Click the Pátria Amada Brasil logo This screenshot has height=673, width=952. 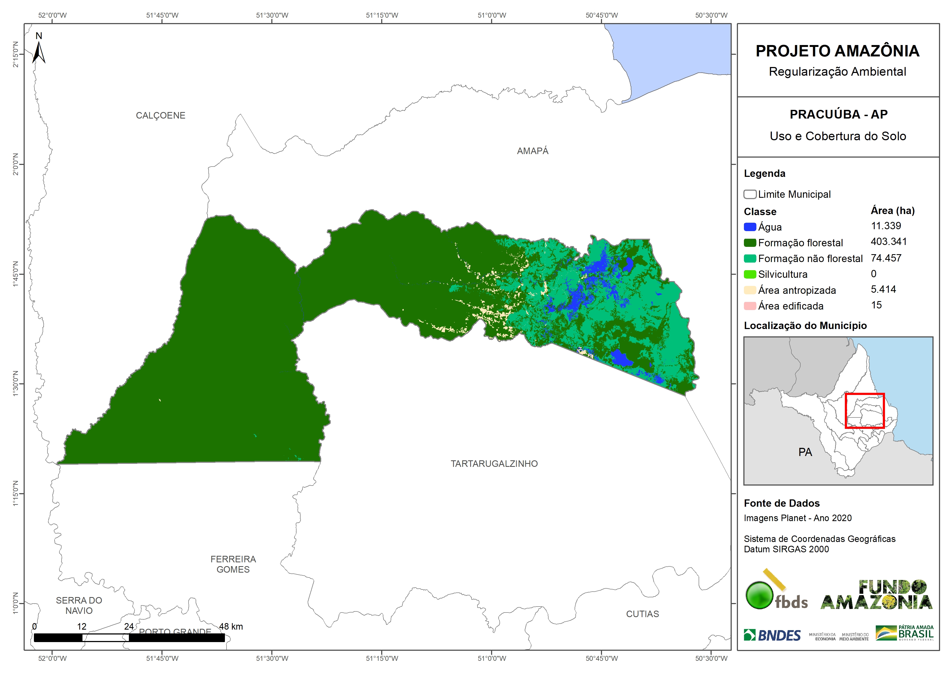tap(904, 633)
